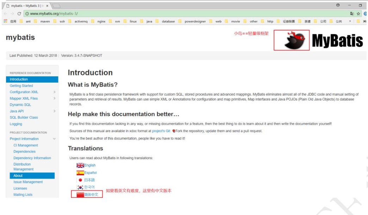Open the http bookmark folder
Screen dimensions: 368x215
click(267, 21)
